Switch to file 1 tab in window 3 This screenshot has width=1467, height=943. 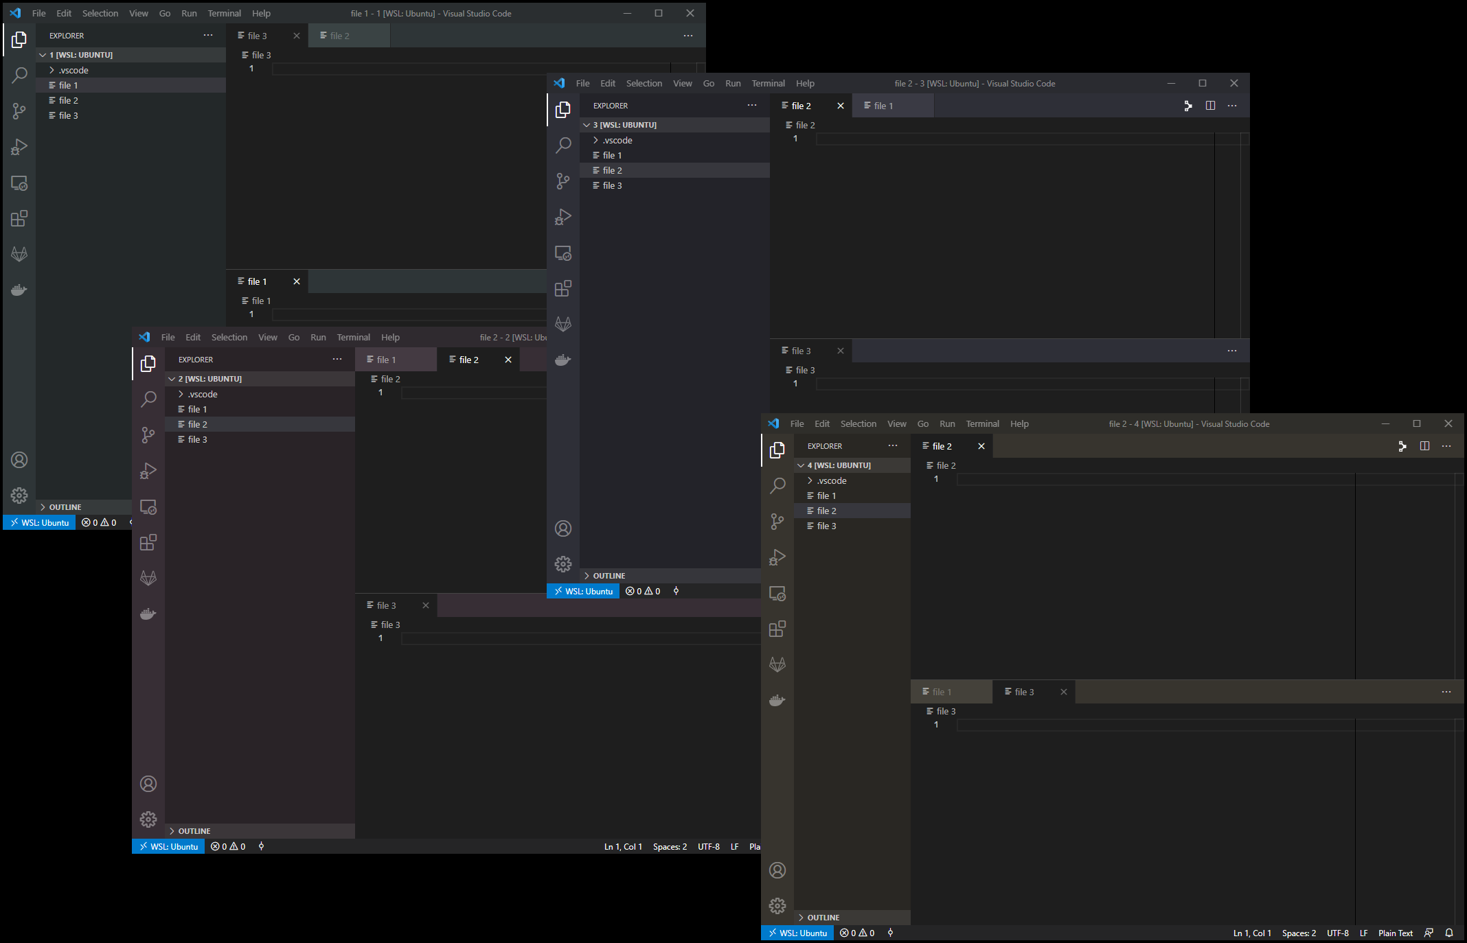click(x=883, y=106)
